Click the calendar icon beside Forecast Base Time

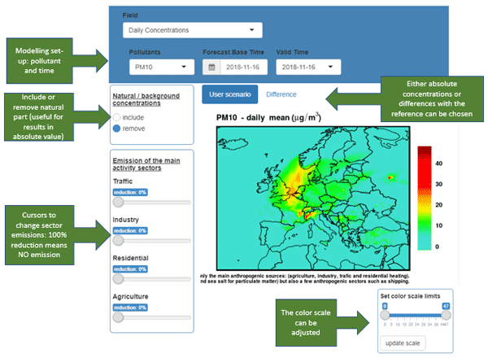click(211, 68)
